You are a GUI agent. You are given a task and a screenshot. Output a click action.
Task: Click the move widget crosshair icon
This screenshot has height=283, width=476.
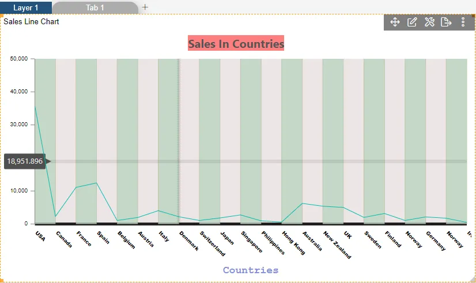tap(395, 22)
